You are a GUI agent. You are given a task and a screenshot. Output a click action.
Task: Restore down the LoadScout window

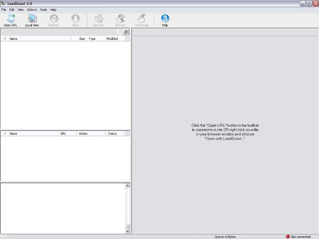point(309,4)
